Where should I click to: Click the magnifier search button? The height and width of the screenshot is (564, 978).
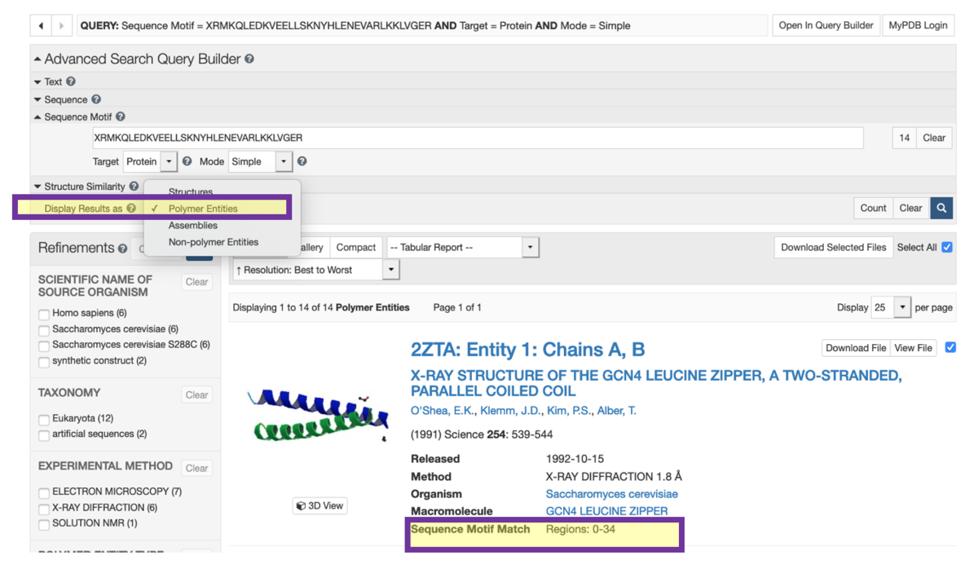(x=941, y=208)
